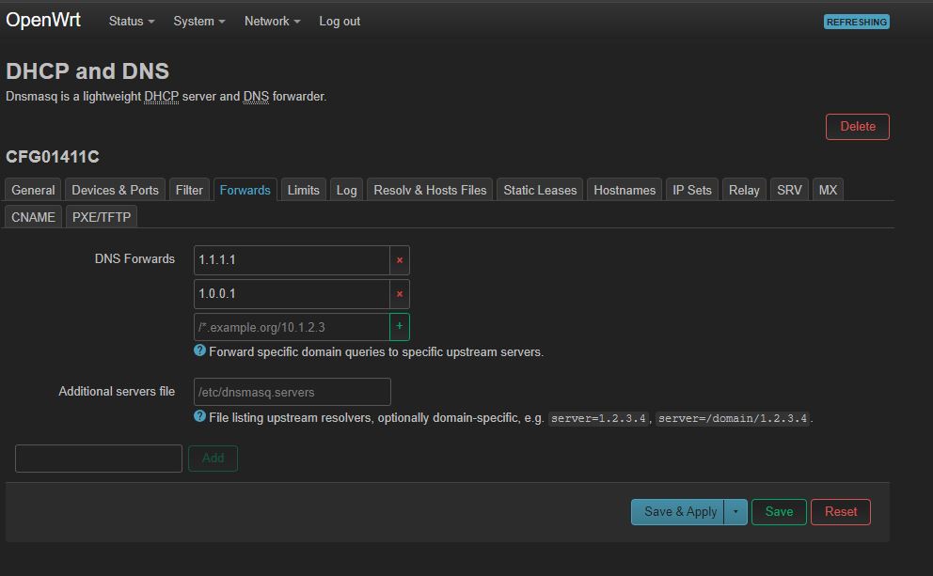Open the Status menu
933x576 pixels.
coord(130,21)
